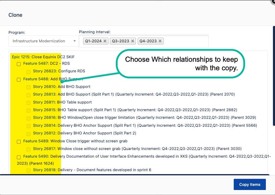
Task: Check Feature 5489: Window Close trigger
Action: pos(19,142)
